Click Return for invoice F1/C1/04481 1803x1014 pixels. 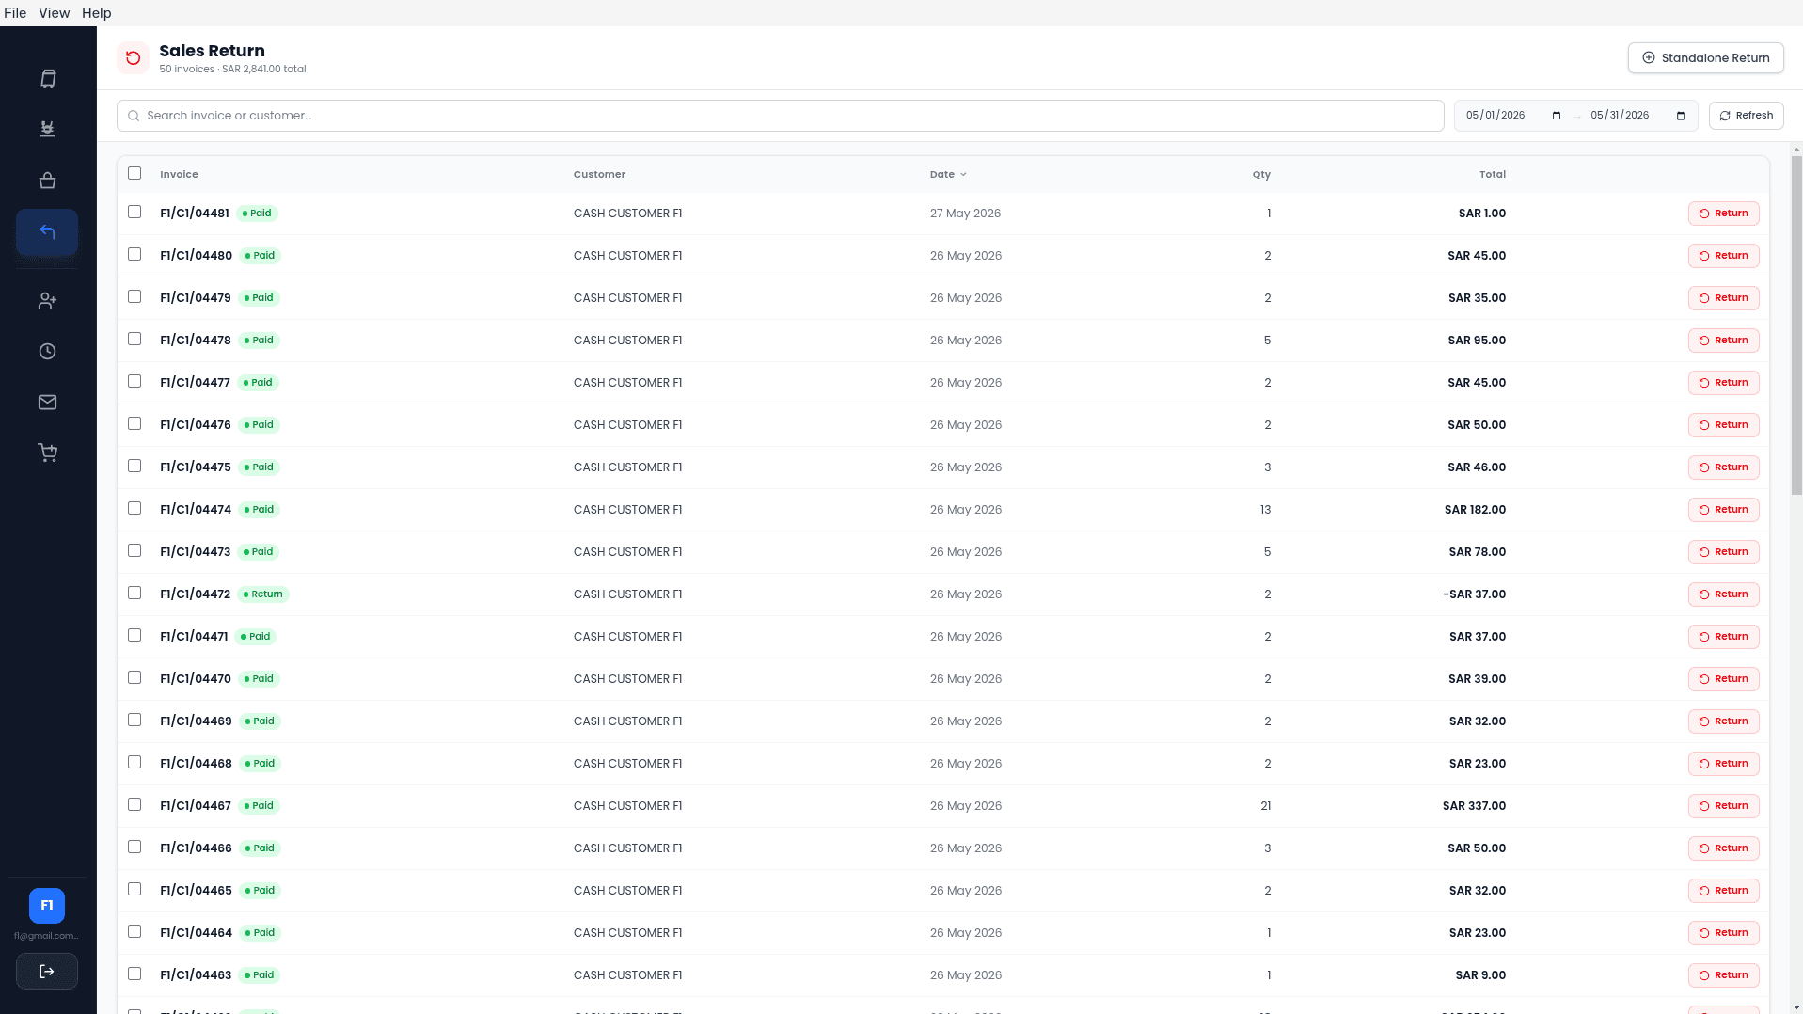pos(1723,214)
